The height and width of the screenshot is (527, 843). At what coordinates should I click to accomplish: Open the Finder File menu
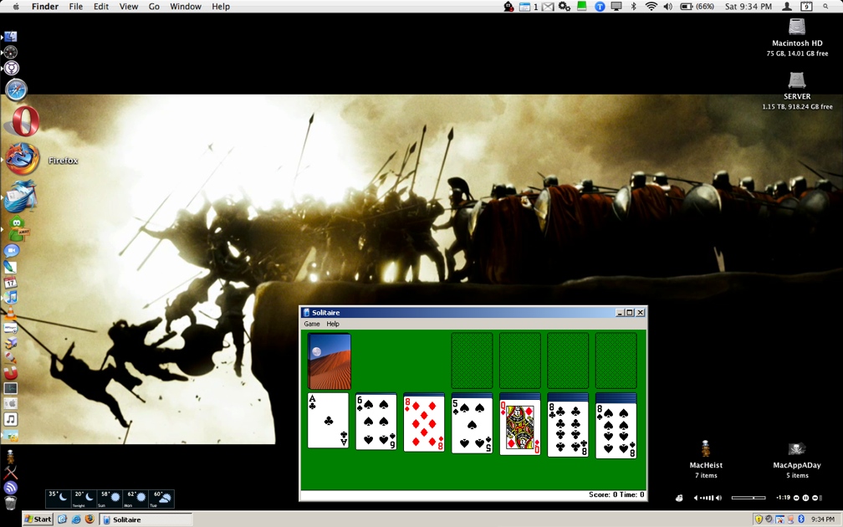pyautogui.click(x=76, y=7)
